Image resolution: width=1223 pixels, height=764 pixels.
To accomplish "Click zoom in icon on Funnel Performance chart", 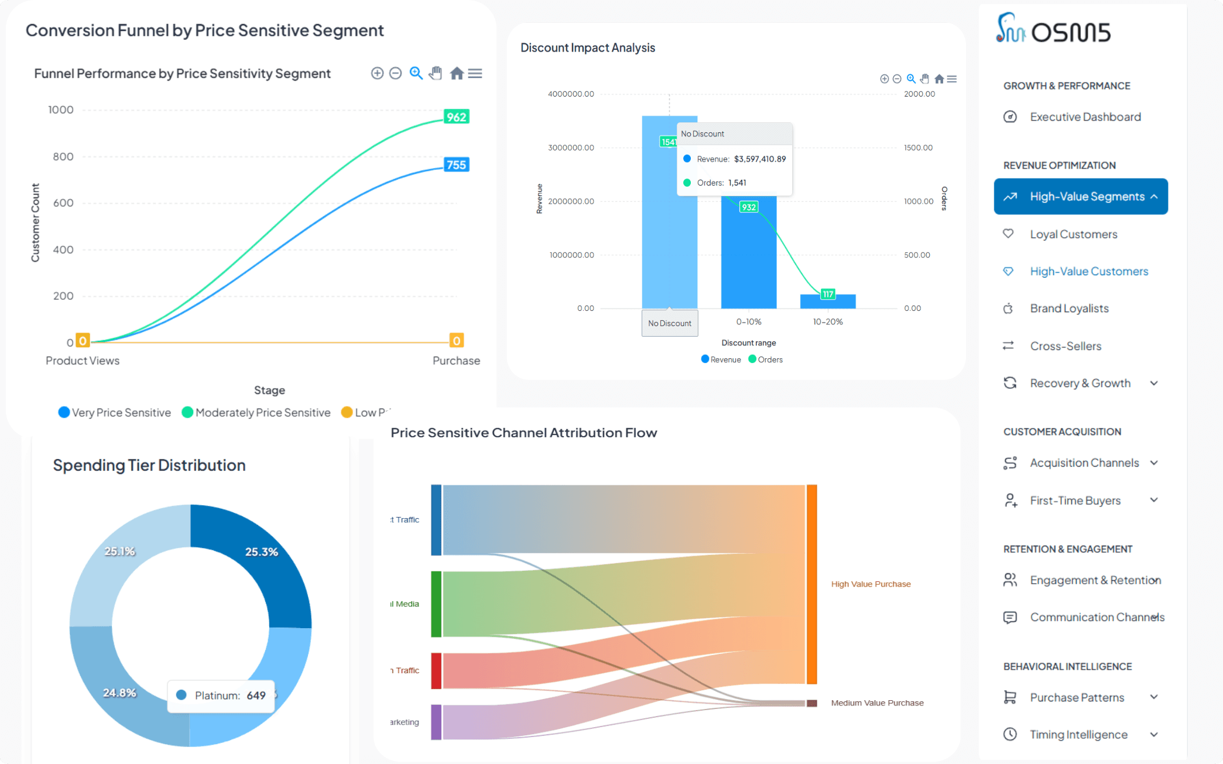I will tap(377, 73).
